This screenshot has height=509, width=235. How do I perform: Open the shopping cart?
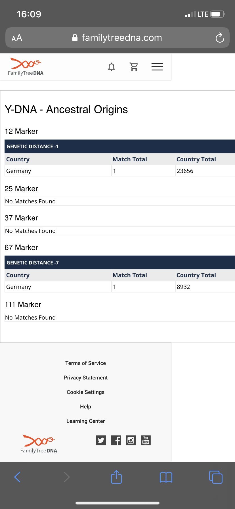point(134,67)
